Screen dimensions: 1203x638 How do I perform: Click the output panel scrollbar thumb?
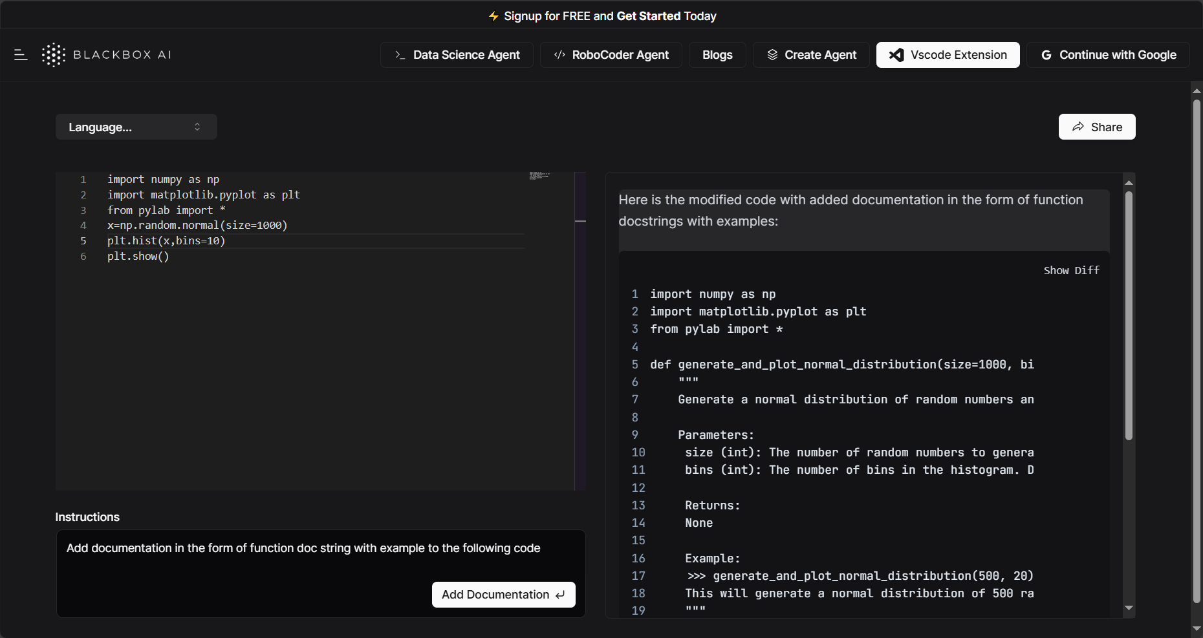[1129, 315]
